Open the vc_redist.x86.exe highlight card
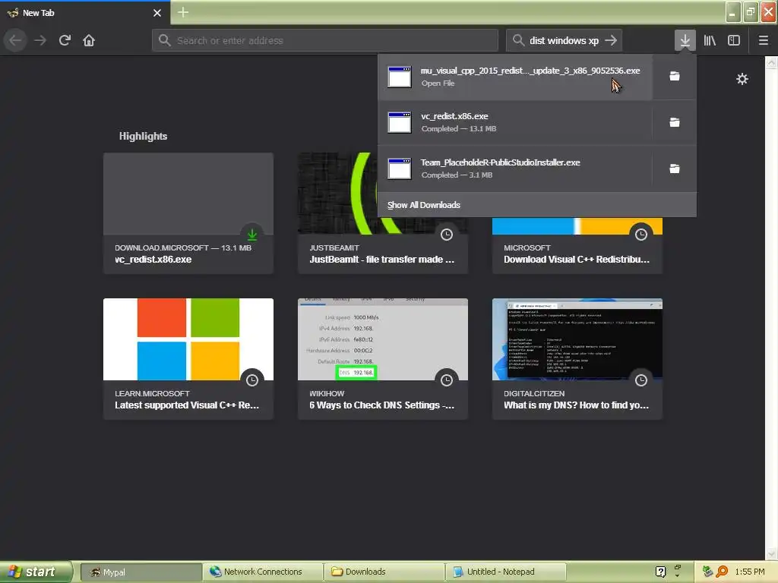The height and width of the screenshot is (583, 778). point(188,213)
